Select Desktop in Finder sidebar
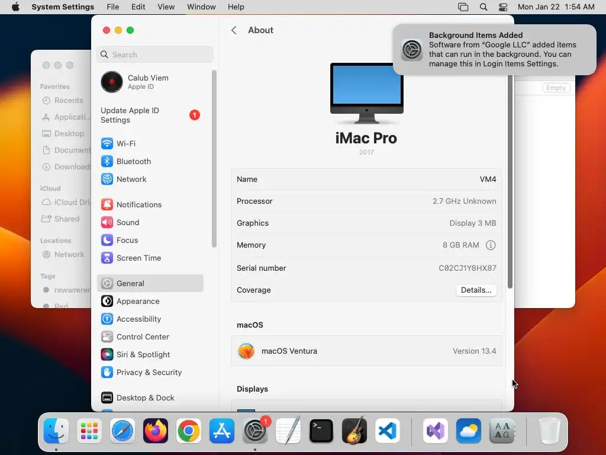 63,133
